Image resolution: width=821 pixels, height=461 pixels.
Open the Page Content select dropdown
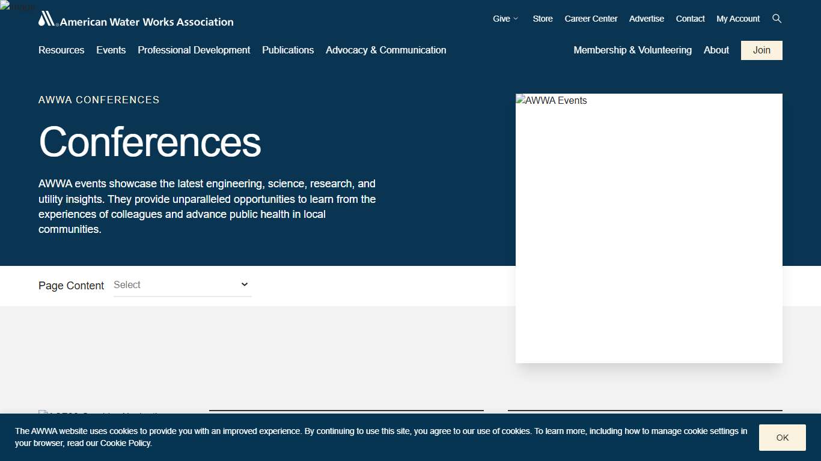tap(182, 285)
